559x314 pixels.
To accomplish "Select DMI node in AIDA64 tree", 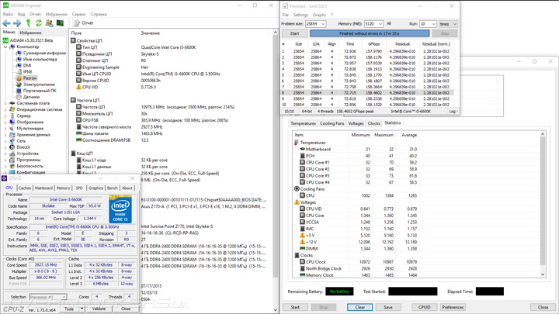I will (27, 65).
